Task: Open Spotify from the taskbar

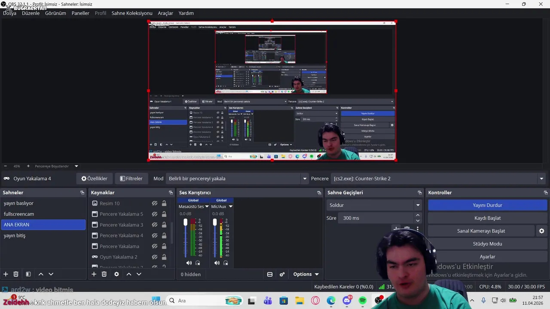Action: (362, 300)
